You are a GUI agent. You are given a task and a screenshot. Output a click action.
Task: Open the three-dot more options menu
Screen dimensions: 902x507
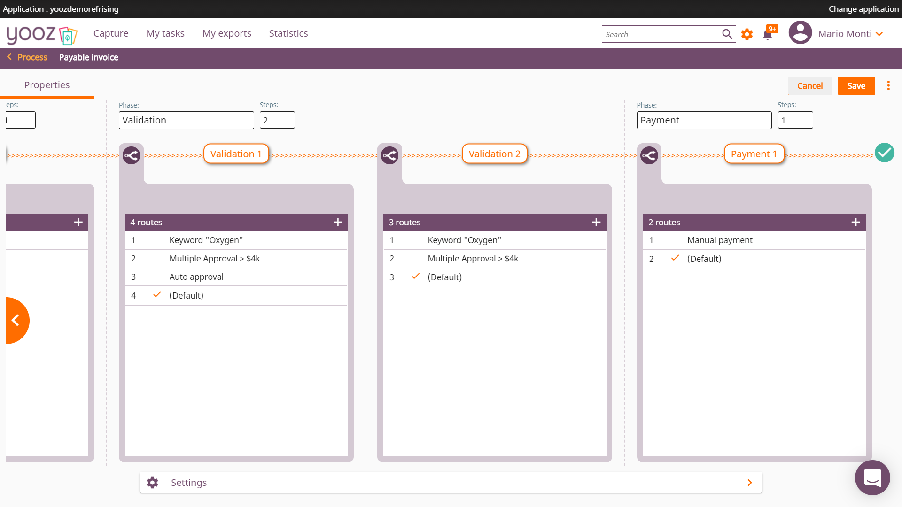888,85
